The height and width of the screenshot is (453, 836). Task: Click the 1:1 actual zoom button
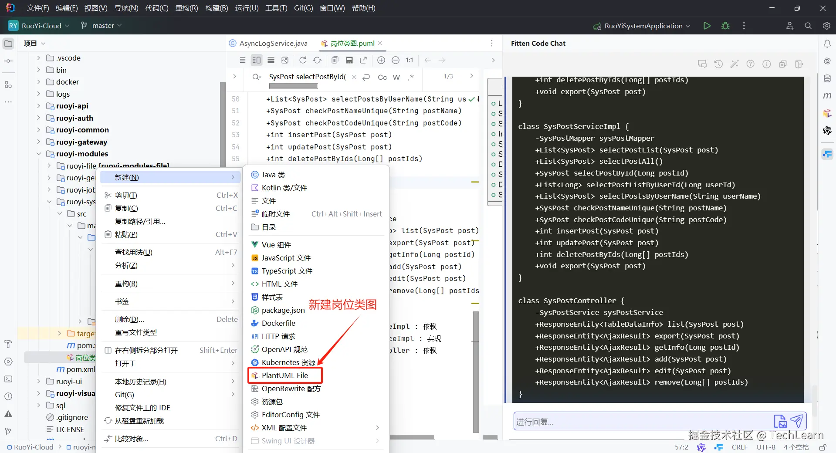tap(410, 60)
